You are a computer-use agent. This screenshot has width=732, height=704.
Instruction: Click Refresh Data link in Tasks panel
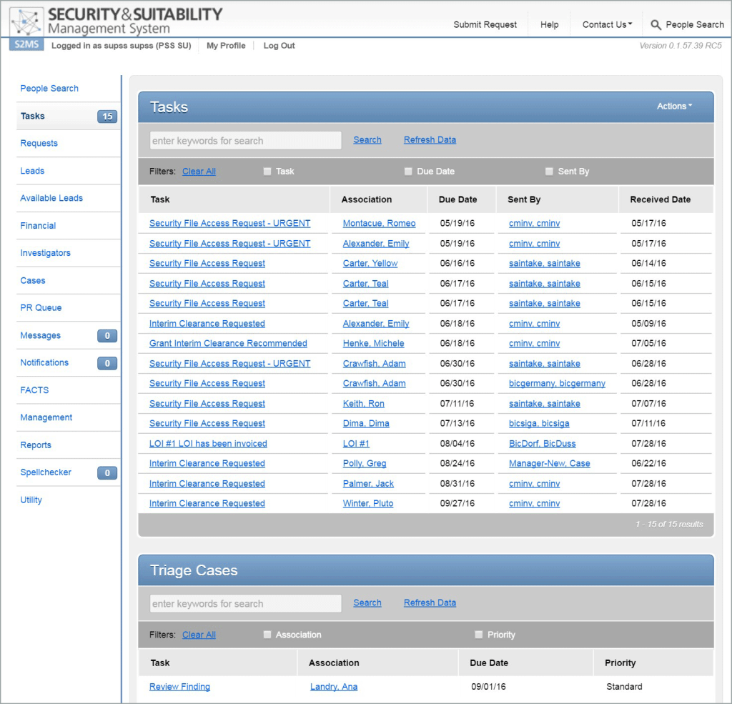[x=430, y=140]
